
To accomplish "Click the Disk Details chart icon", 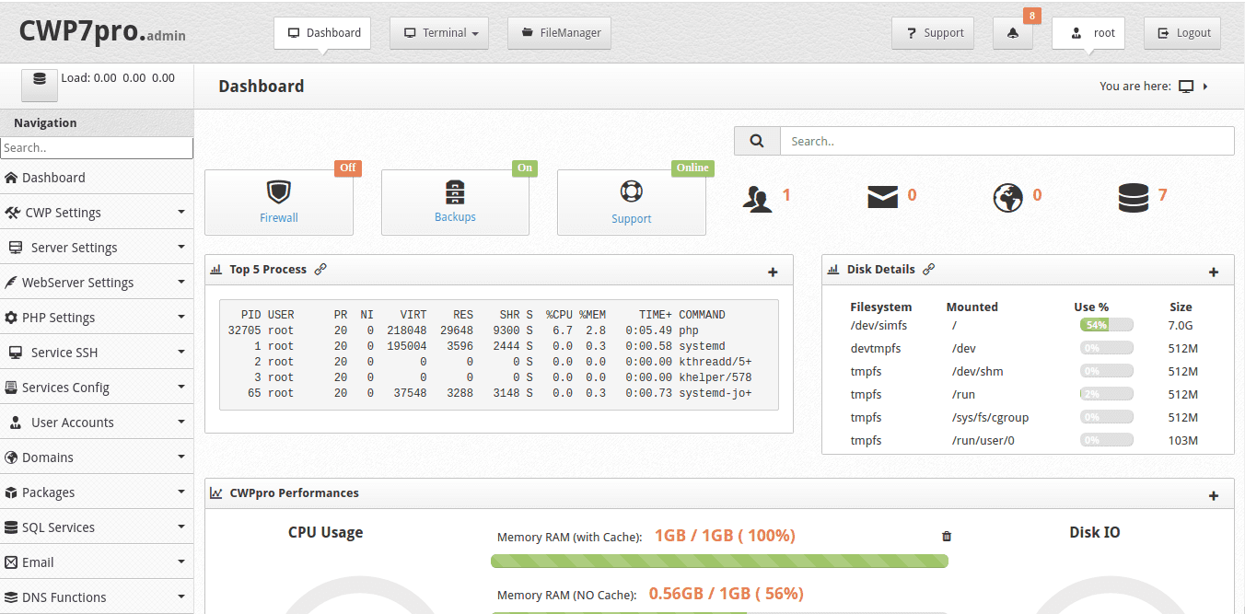I will (833, 270).
